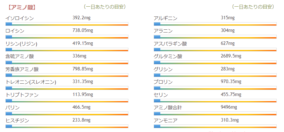Viewport: 284px width, 132px height.
Task: Click the ヒスチジン label
Action: pyautogui.click(x=17, y=120)
